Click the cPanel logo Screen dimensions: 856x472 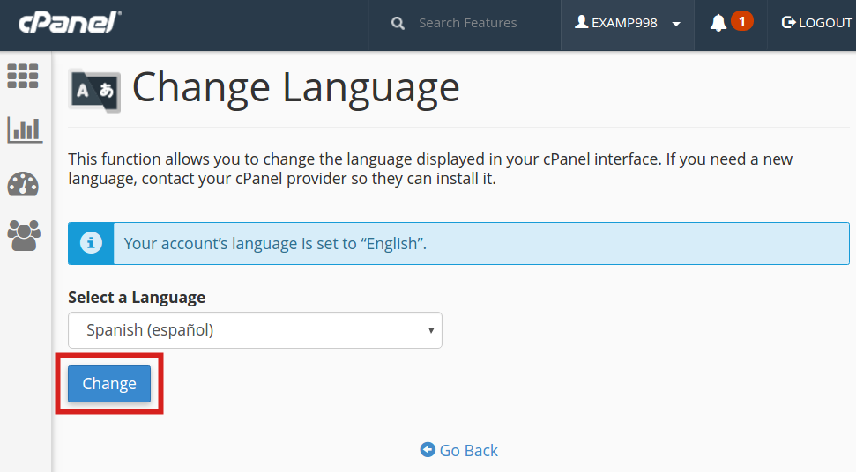[70, 22]
